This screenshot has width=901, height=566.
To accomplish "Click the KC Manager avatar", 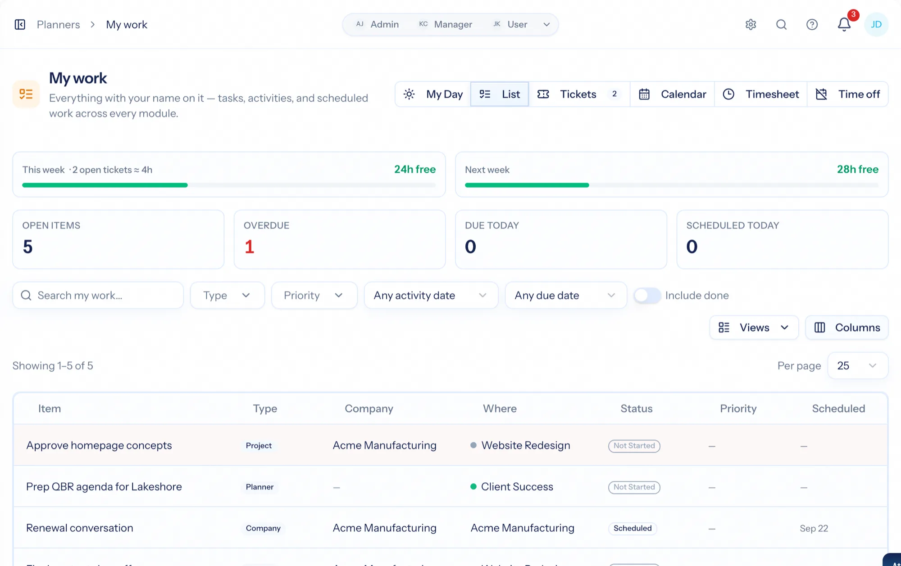I will 423,24.
